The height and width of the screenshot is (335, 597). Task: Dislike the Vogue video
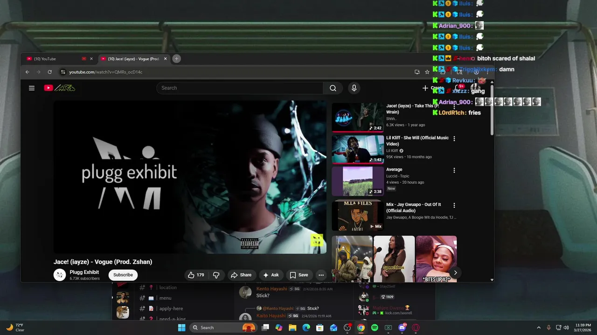(216, 275)
